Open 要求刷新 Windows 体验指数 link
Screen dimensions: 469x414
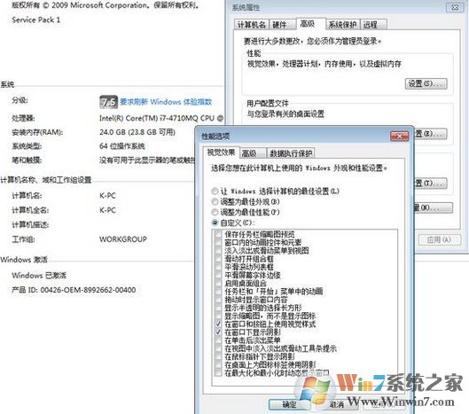coord(166,102)
